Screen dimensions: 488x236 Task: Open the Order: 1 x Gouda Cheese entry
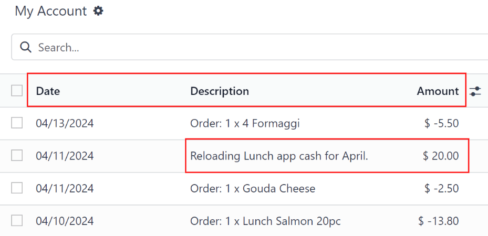(253, 189)
